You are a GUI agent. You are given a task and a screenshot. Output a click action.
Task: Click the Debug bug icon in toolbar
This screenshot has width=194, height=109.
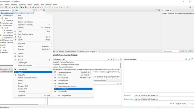point(12,7)
